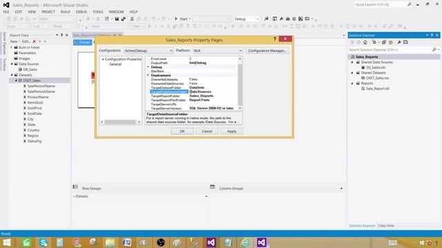
Task: Open the (Details) row group dropdown arrow
Action: 206,196
